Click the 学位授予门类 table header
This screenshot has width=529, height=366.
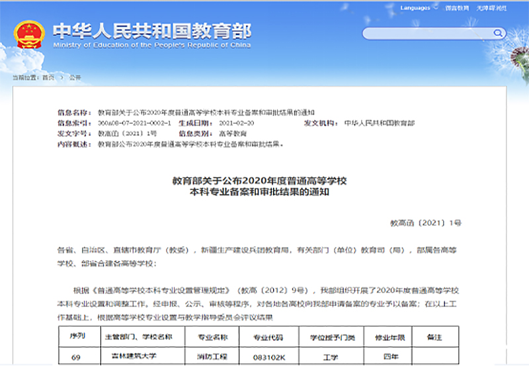click(333, 338)
